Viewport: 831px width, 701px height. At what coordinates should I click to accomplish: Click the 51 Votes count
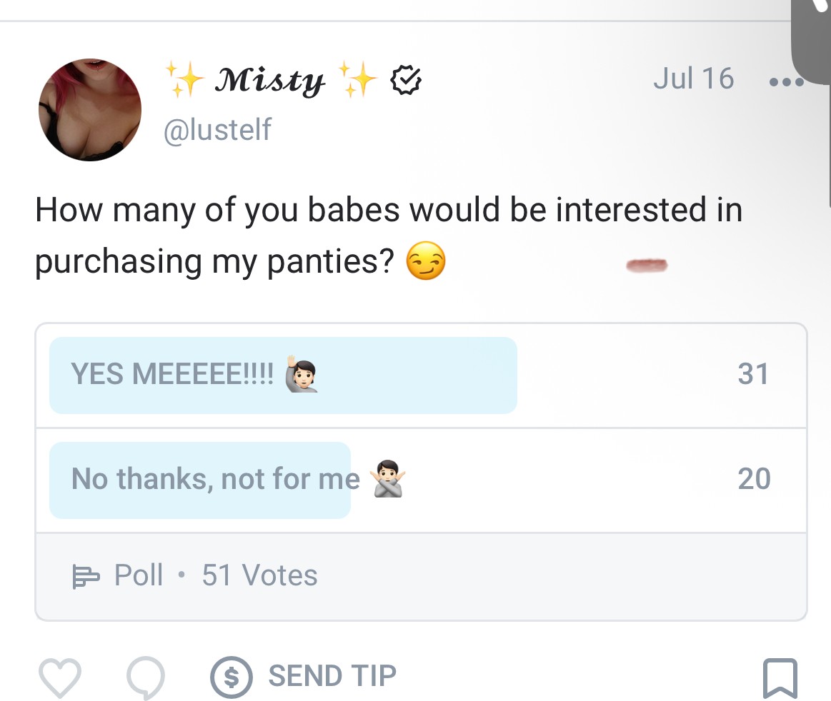tap(259, 575)
